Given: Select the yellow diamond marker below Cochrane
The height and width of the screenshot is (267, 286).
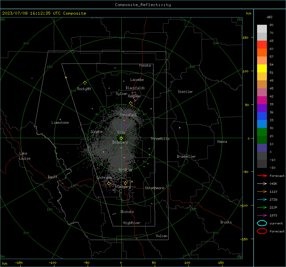Looking at the screenshot, I should click(109, 184).
